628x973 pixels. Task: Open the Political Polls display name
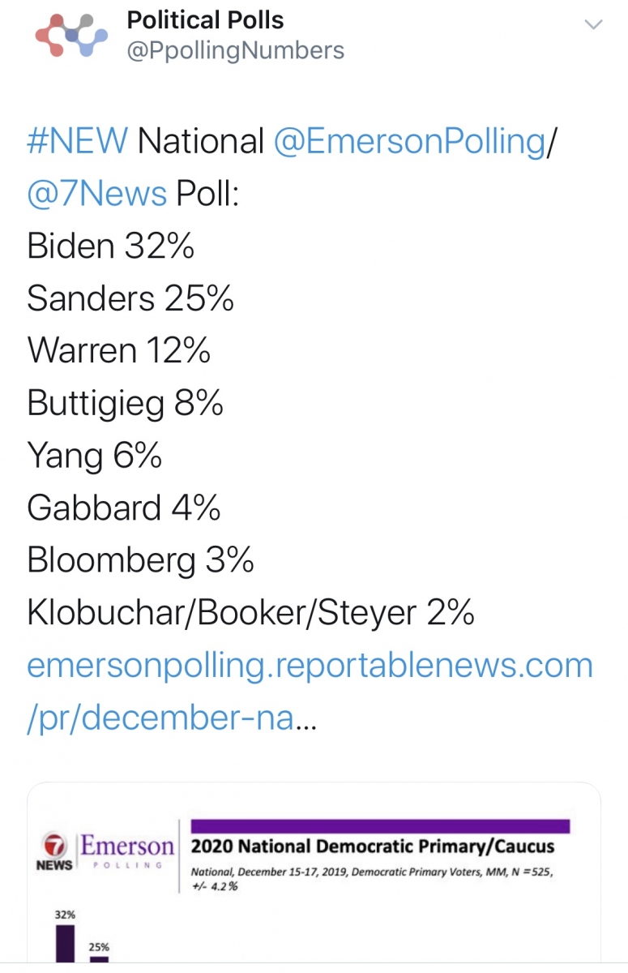click(206, 20)
